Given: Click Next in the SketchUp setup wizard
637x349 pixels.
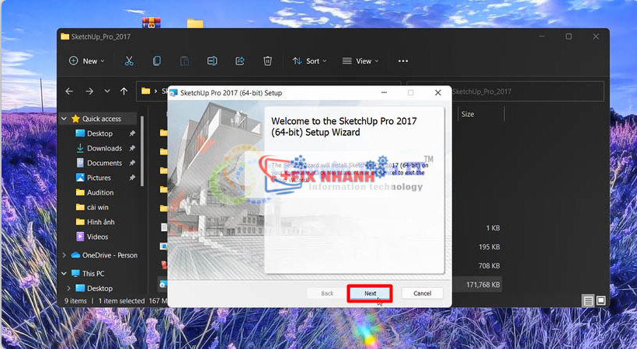Looking at the screenshot, I should click(370, 293).
